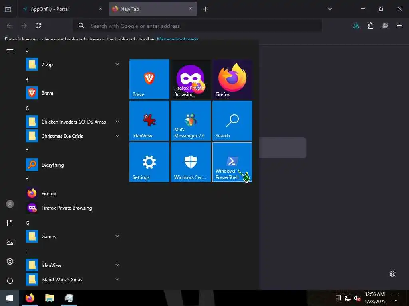This screenshot has height=306, width=409.
Task: Click the muted volume tray icon
Action: (357, 298)
